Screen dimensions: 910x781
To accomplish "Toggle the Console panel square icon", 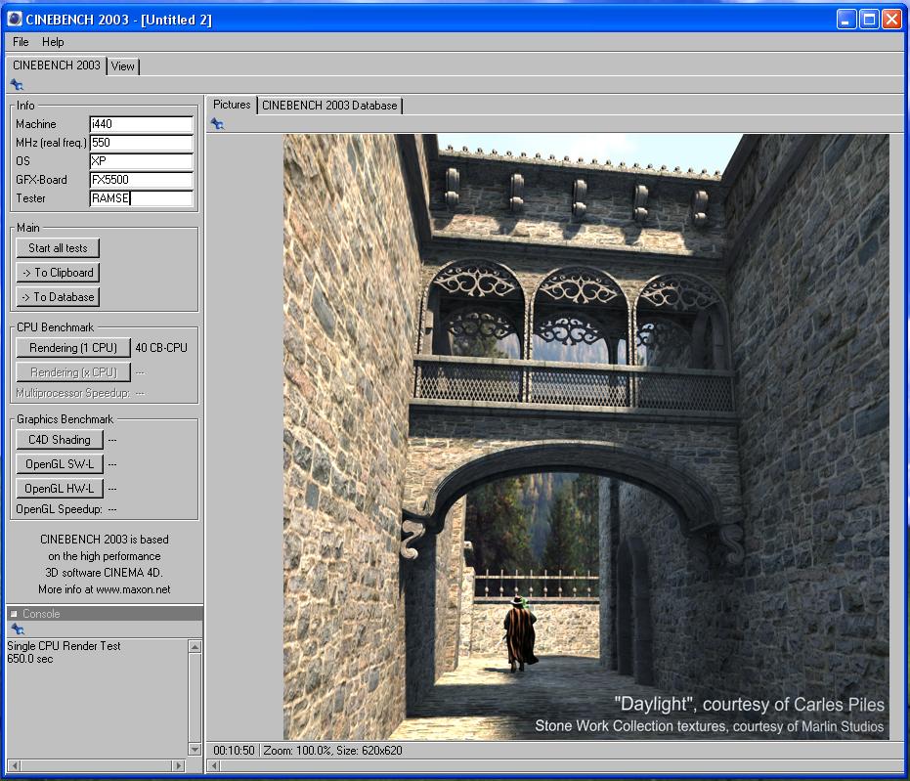I will (14, 613).
